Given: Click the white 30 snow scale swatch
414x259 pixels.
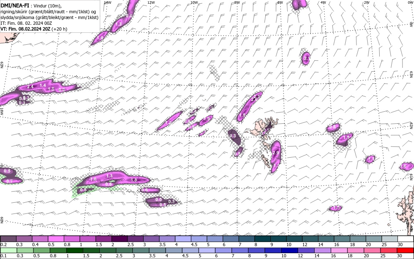Looking at the screenshot, I should (x=406, y=239).
